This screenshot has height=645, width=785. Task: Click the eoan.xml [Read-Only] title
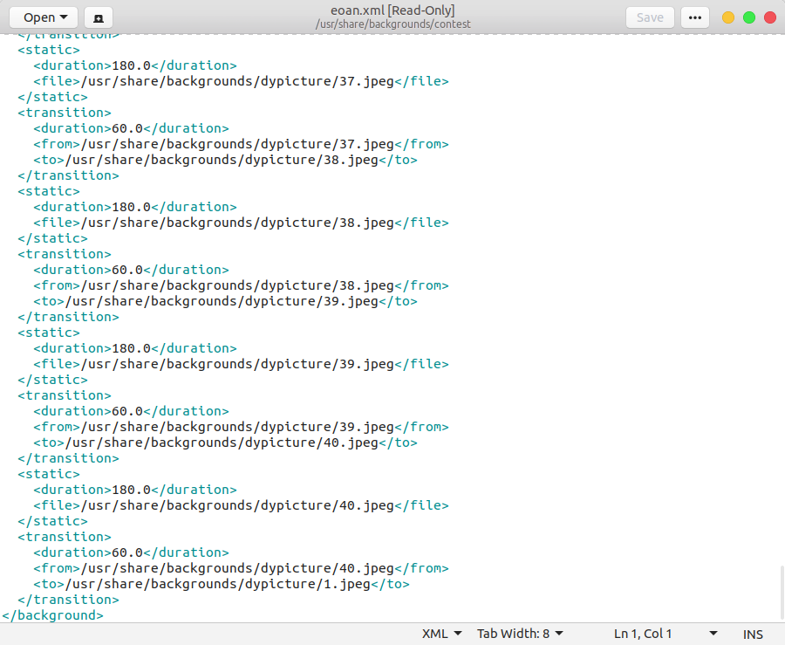click(x=392, y=10)
